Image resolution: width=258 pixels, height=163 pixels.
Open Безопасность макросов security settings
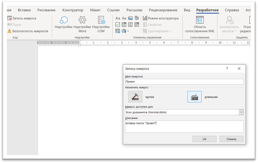pyautogui.click(x=28, y=31)
